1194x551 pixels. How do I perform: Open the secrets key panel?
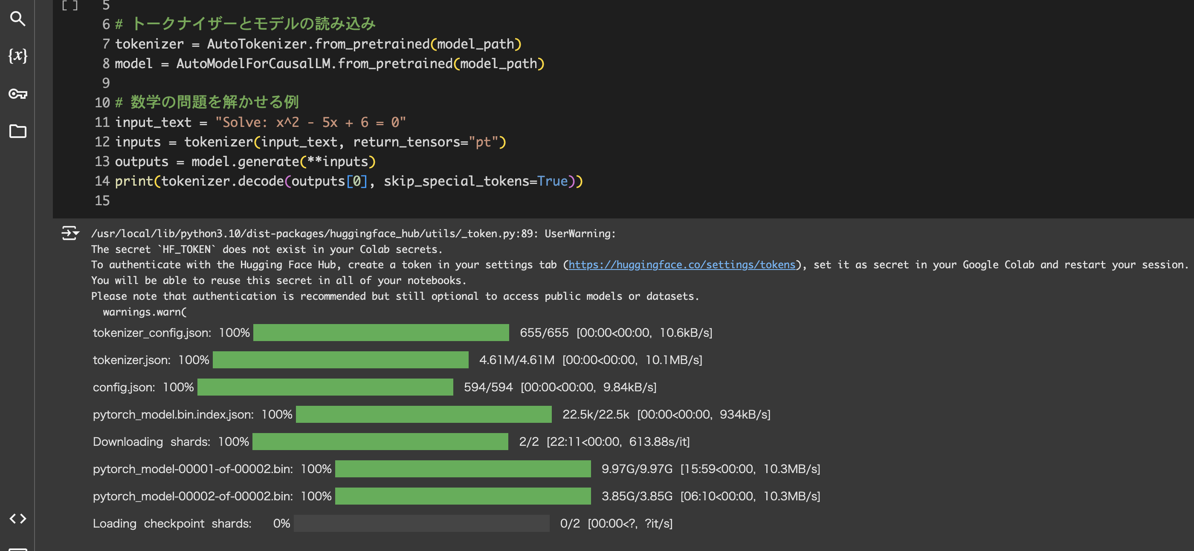point(17,94)
